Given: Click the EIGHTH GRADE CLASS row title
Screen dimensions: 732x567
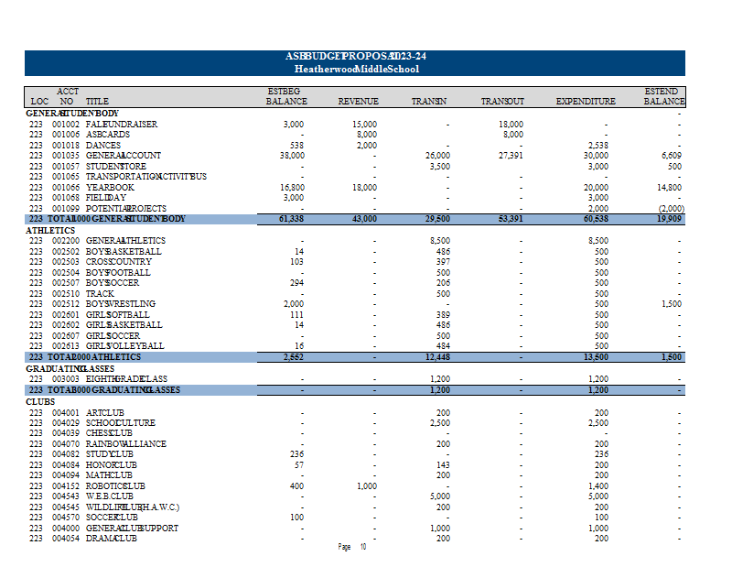Looking at the screenshot, I should click(126, 379).
